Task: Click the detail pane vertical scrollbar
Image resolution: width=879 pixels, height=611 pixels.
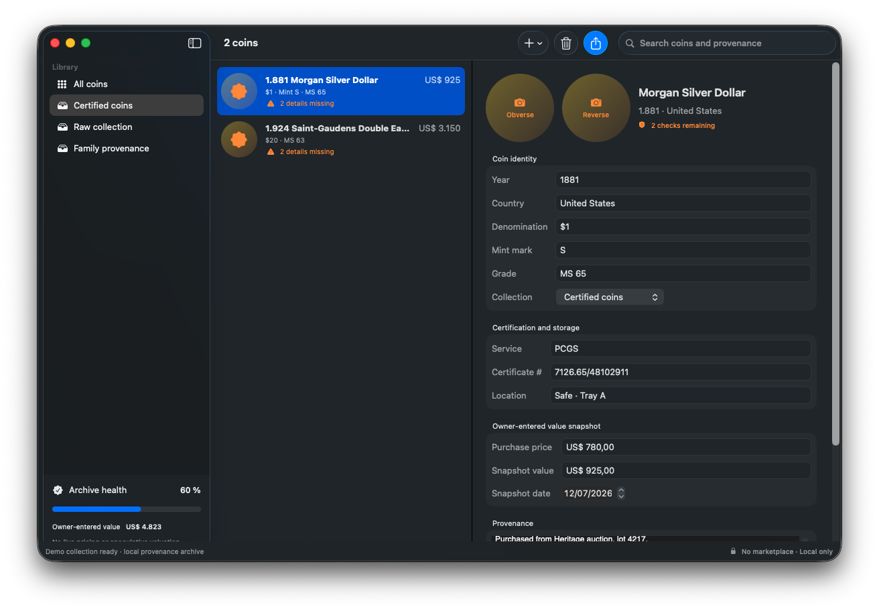Action: click(835, 255)
